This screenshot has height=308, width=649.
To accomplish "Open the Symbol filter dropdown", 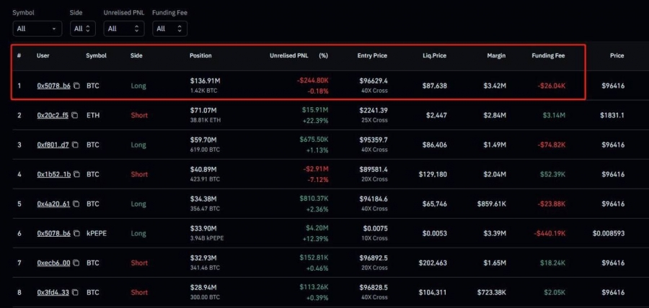I will pos(37,29).
